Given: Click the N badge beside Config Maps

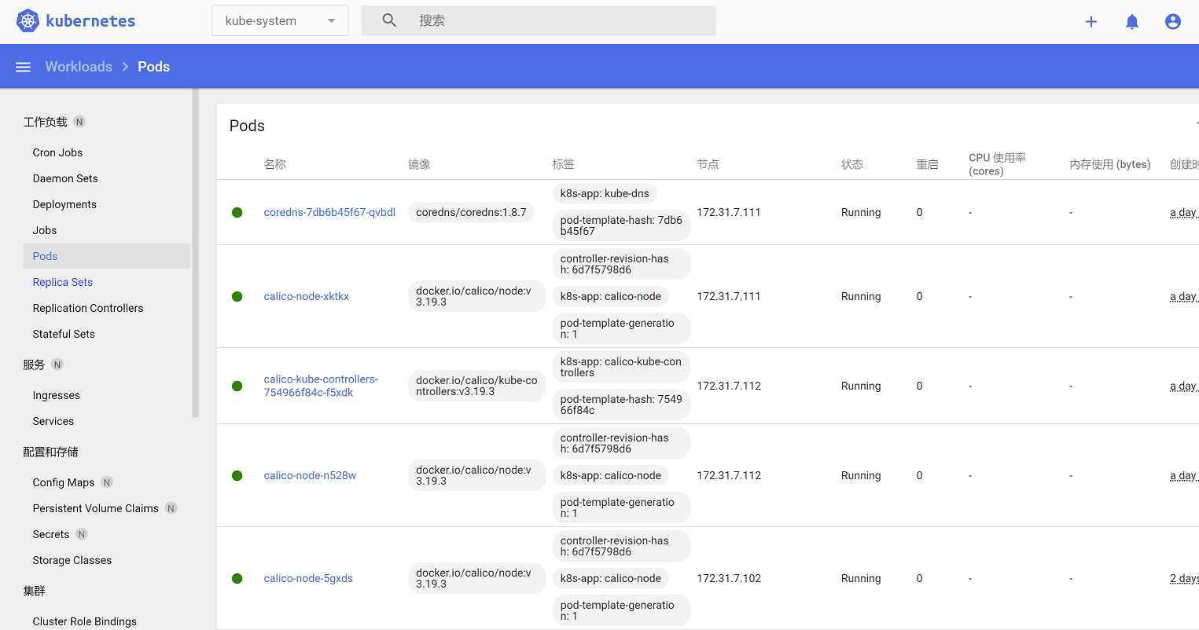Looking at the screenshot, I should pos(107,482).
